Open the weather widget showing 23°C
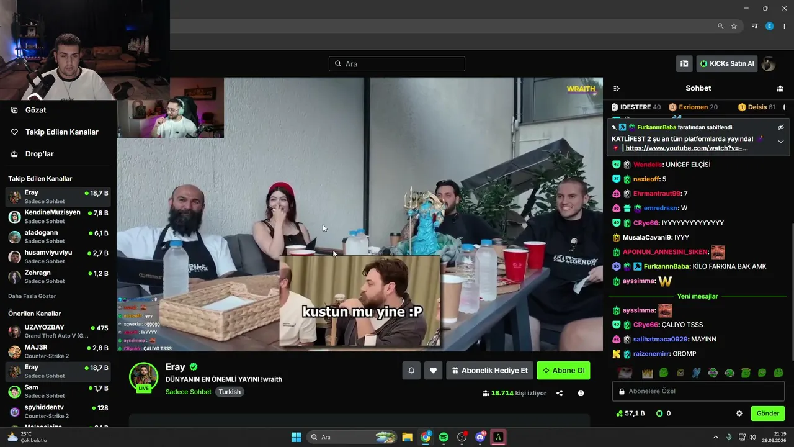 (26, 437)
